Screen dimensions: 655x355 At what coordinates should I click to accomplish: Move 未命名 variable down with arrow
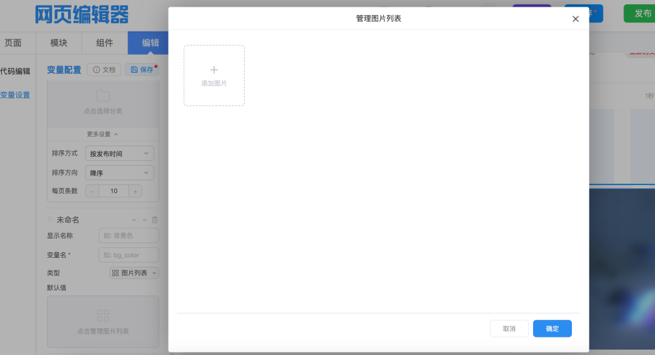[144, 220]
